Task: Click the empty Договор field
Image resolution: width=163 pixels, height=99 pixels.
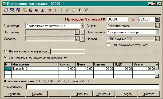Action: pyautogui.click(x=50, y=39)
